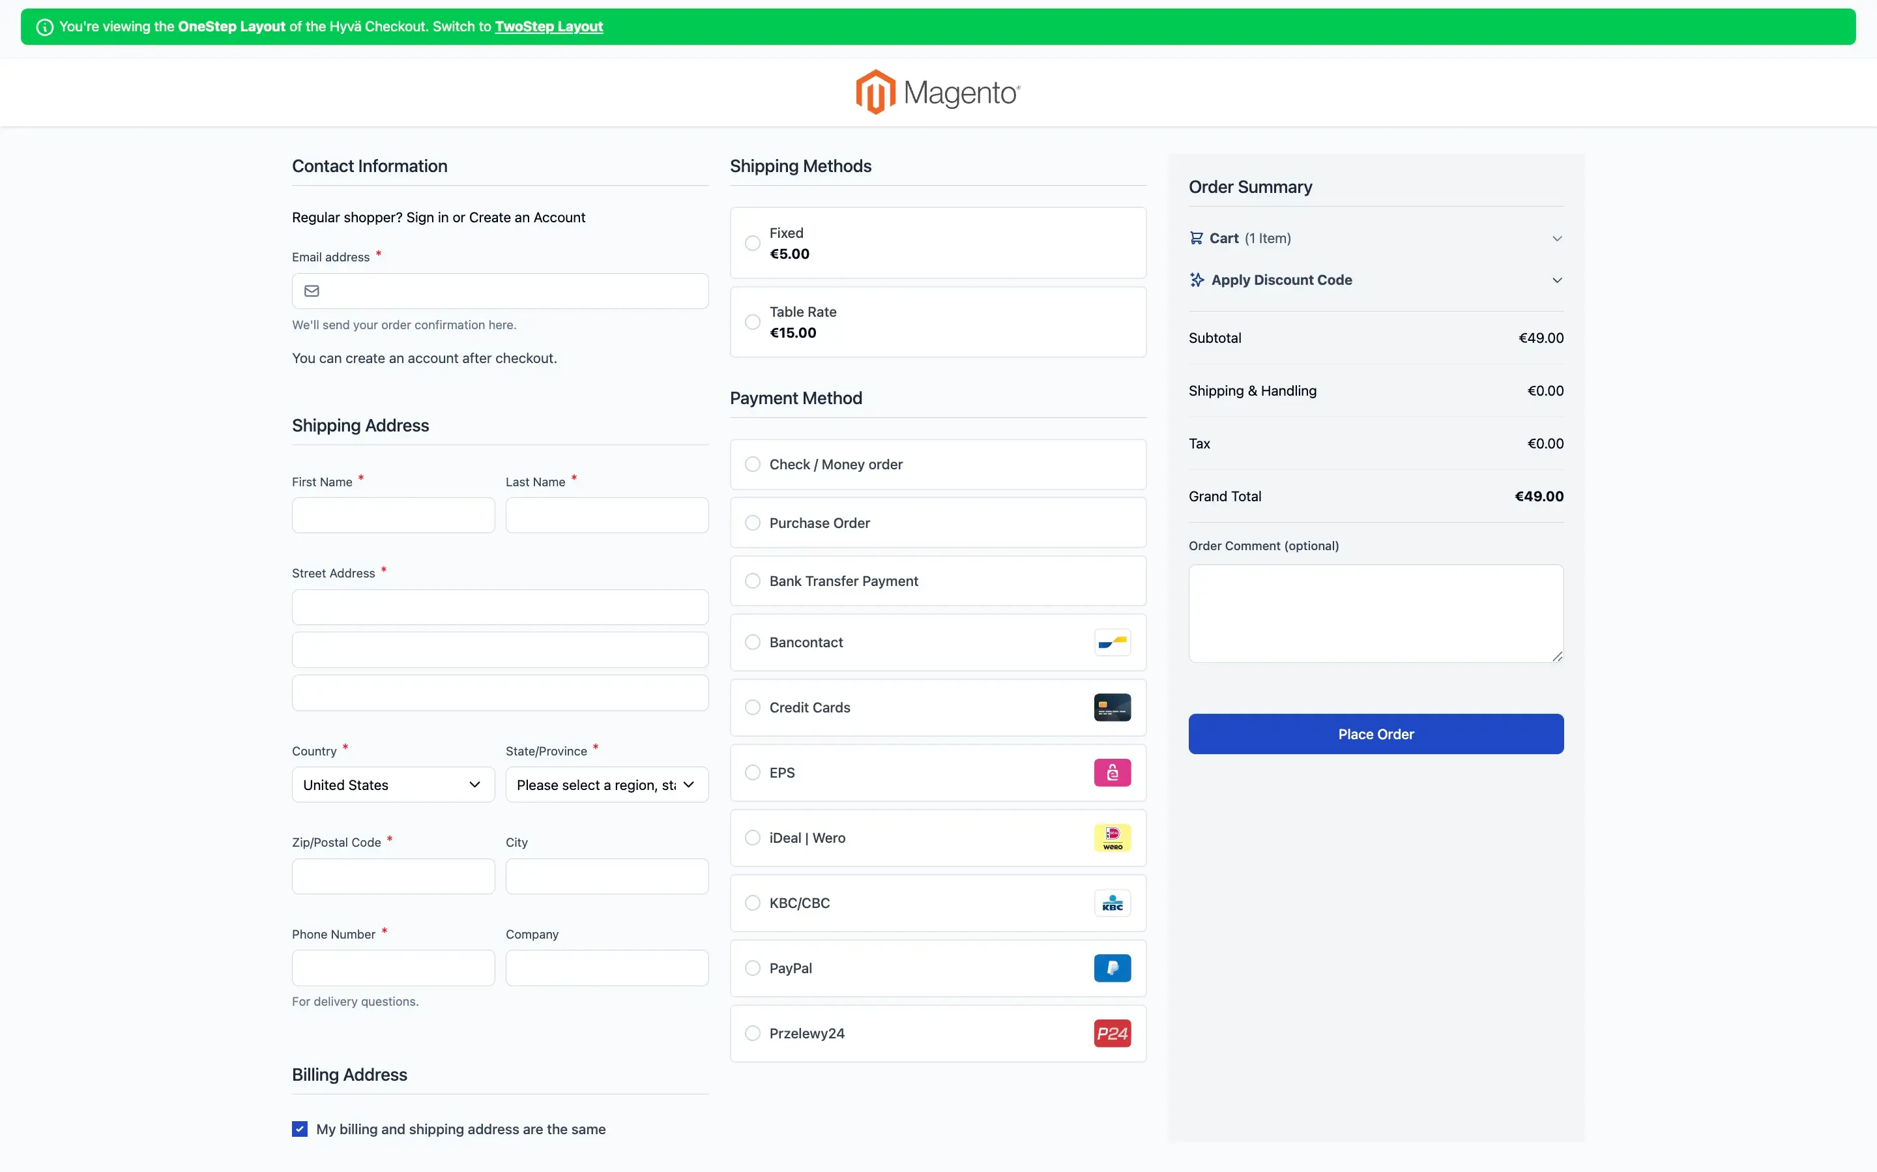Image resolution: width=1877 pixels, height=1172 pixels.
Task: Open the State/Province region dropdown
Action: point(606,784)
